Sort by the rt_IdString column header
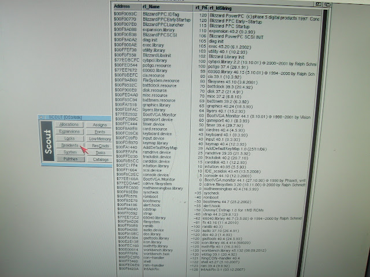 [265, 9]
